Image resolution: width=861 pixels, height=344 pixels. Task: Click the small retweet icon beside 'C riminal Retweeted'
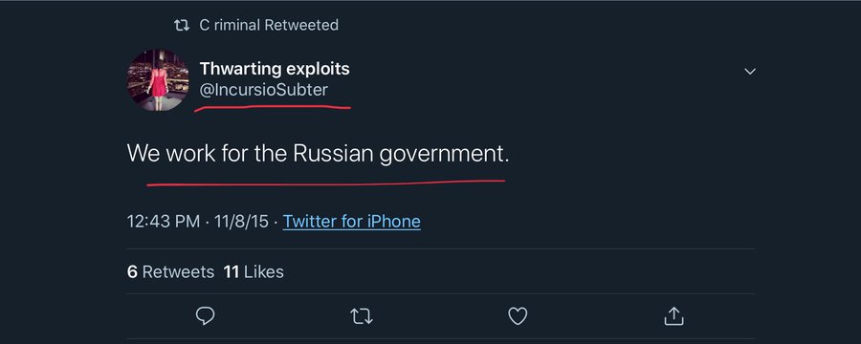tap(181, 25)
